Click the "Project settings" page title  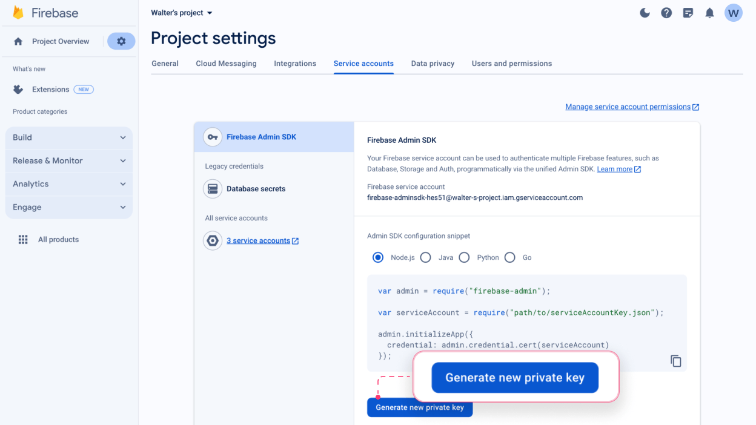213,38
